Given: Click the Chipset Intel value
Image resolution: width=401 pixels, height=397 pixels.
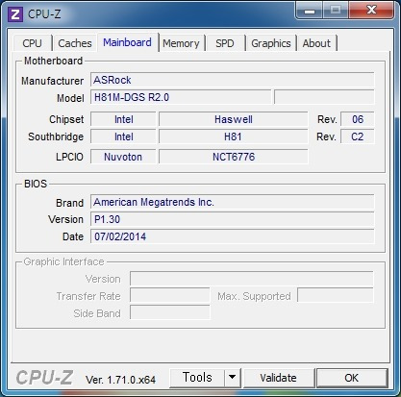Looking at the screenshot, I should (123, 119).
